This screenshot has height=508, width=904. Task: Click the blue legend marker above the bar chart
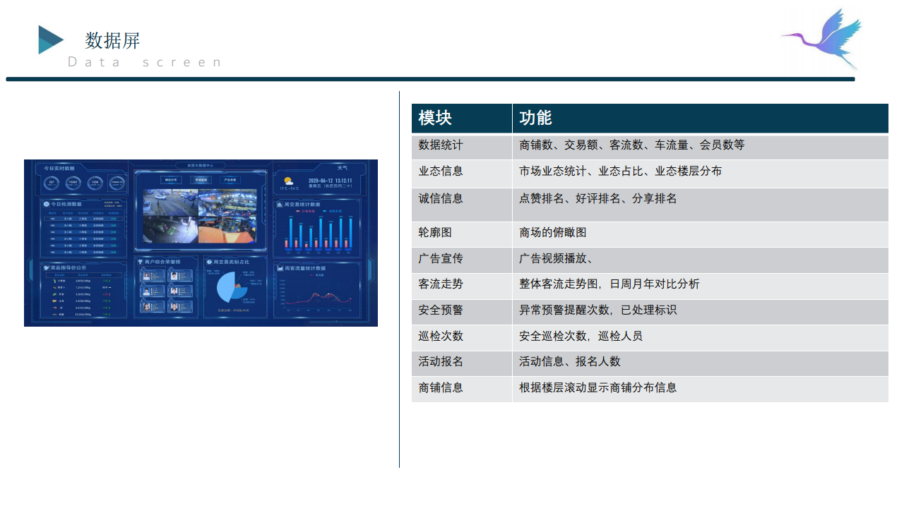click(324, 211)
